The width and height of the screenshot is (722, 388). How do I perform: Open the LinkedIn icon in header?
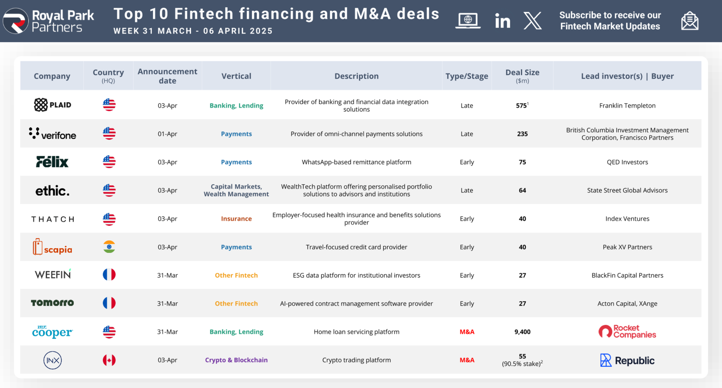(503, 21)
